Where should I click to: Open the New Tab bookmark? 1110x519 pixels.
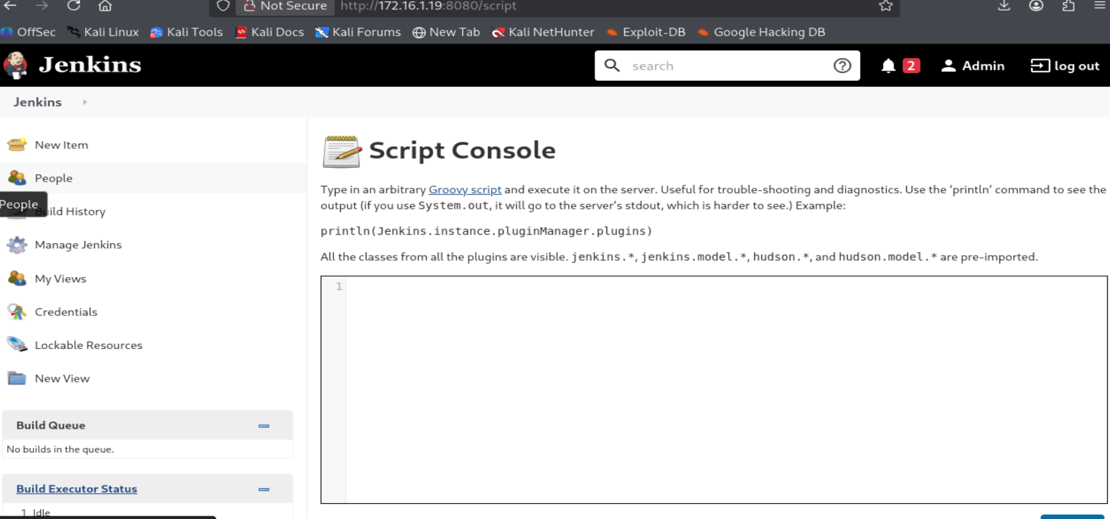446,32
